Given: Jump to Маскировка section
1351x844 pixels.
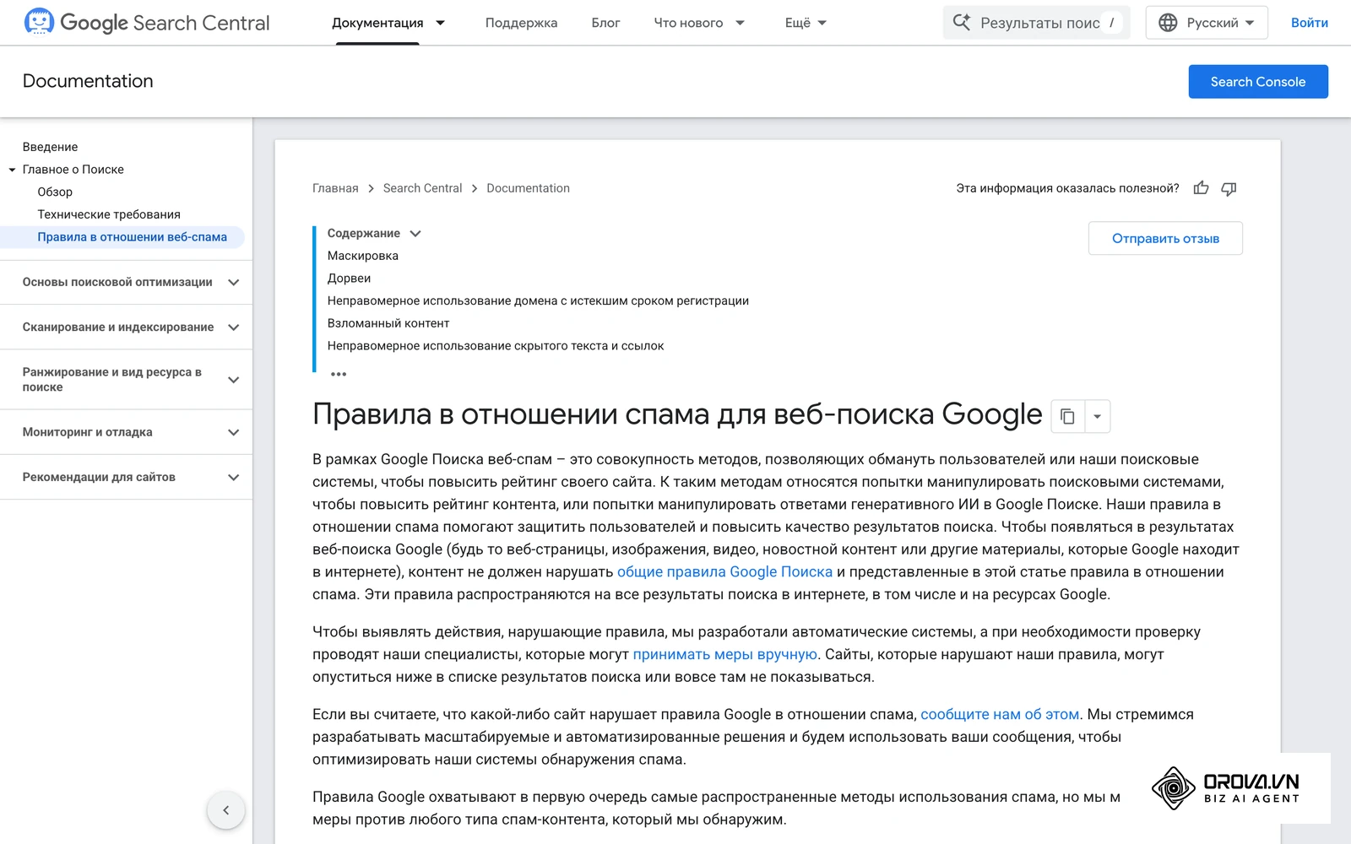Looking at the screenshot, I should (363, 256).
